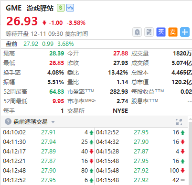The width and height of the screenshot is (192, 185).
Task: Click the percent change -3.58%
Action: click(76, 23)
